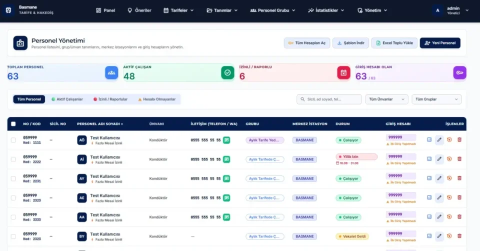This screenshot has width=480, height=251.
Task: Open the blue detail icon in Kod 1111 row
Action: (429, 139)
